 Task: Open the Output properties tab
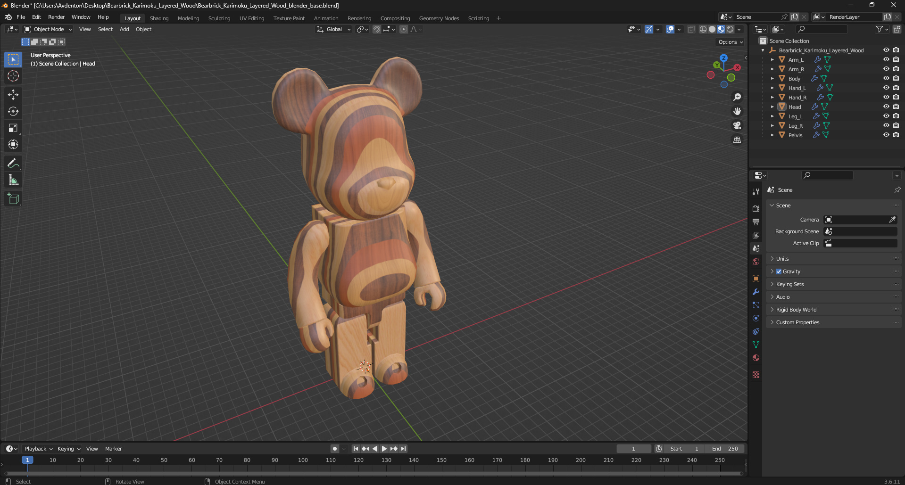tap(756, 222)
